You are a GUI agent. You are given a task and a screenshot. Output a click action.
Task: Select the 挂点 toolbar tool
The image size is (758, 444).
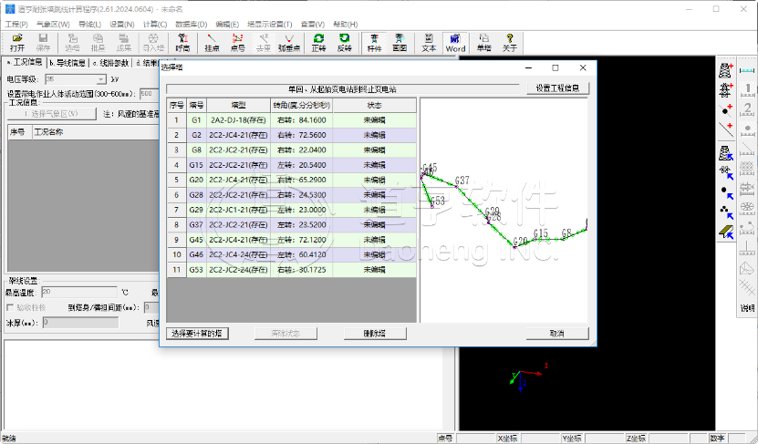coord(212,43)
